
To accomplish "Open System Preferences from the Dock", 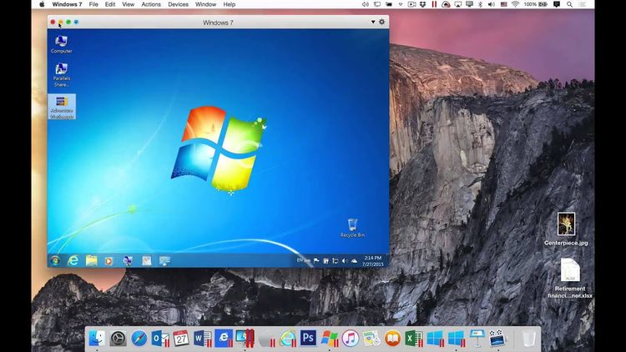I will (x=119, y=339).
